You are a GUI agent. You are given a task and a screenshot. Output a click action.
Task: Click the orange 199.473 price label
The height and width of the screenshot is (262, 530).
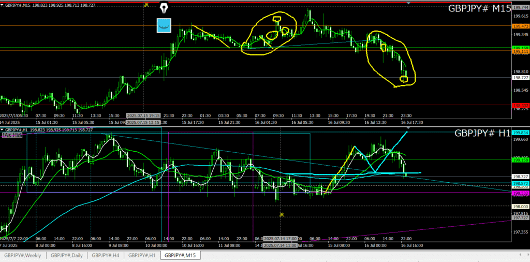coord(521,26)
